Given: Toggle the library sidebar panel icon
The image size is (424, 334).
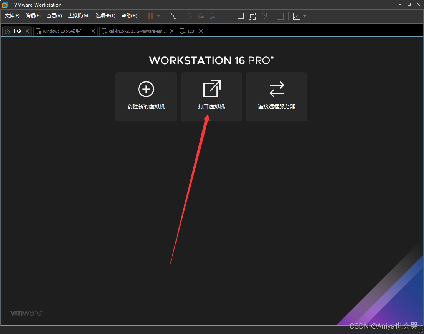Looking at the screenshot, I should click(x=229, y=16).
